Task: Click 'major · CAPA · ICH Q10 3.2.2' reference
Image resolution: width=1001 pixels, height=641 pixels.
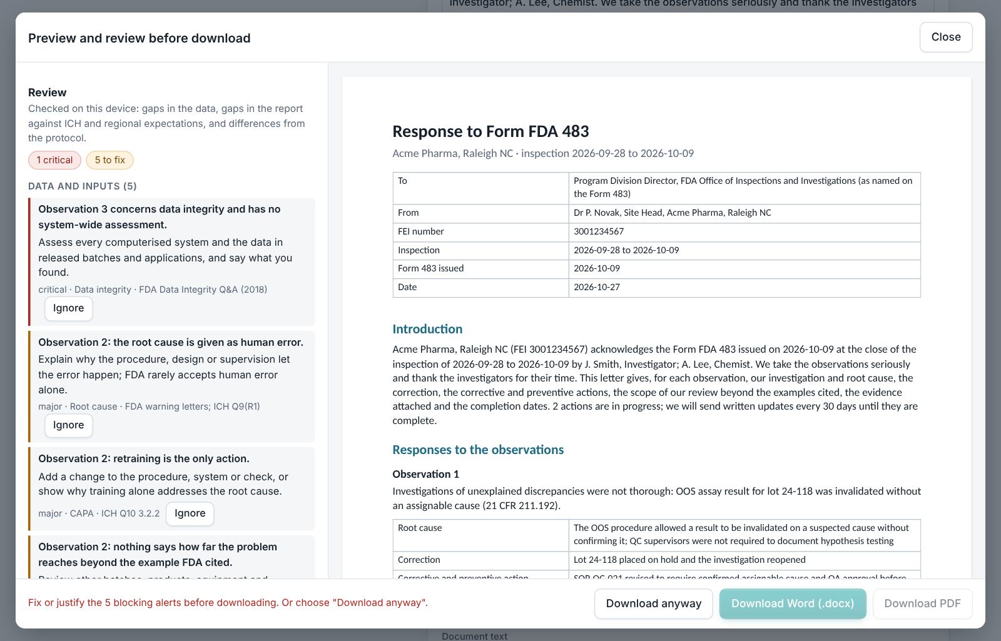Action: click(x=99, y=513)
